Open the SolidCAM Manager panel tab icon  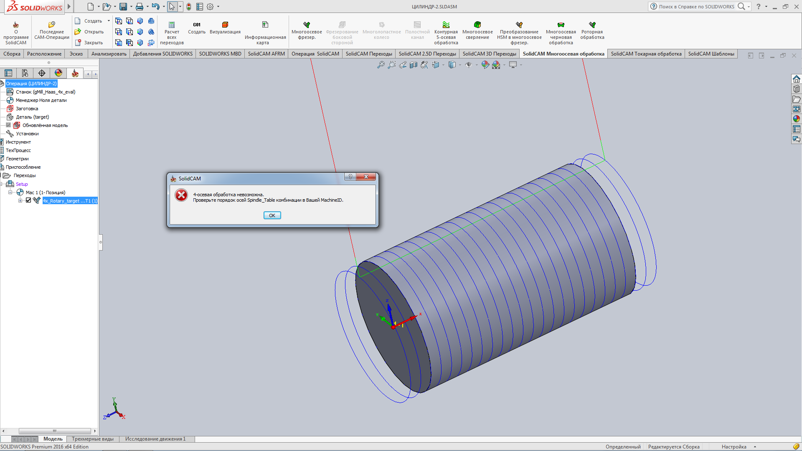[x=75, y=73]
